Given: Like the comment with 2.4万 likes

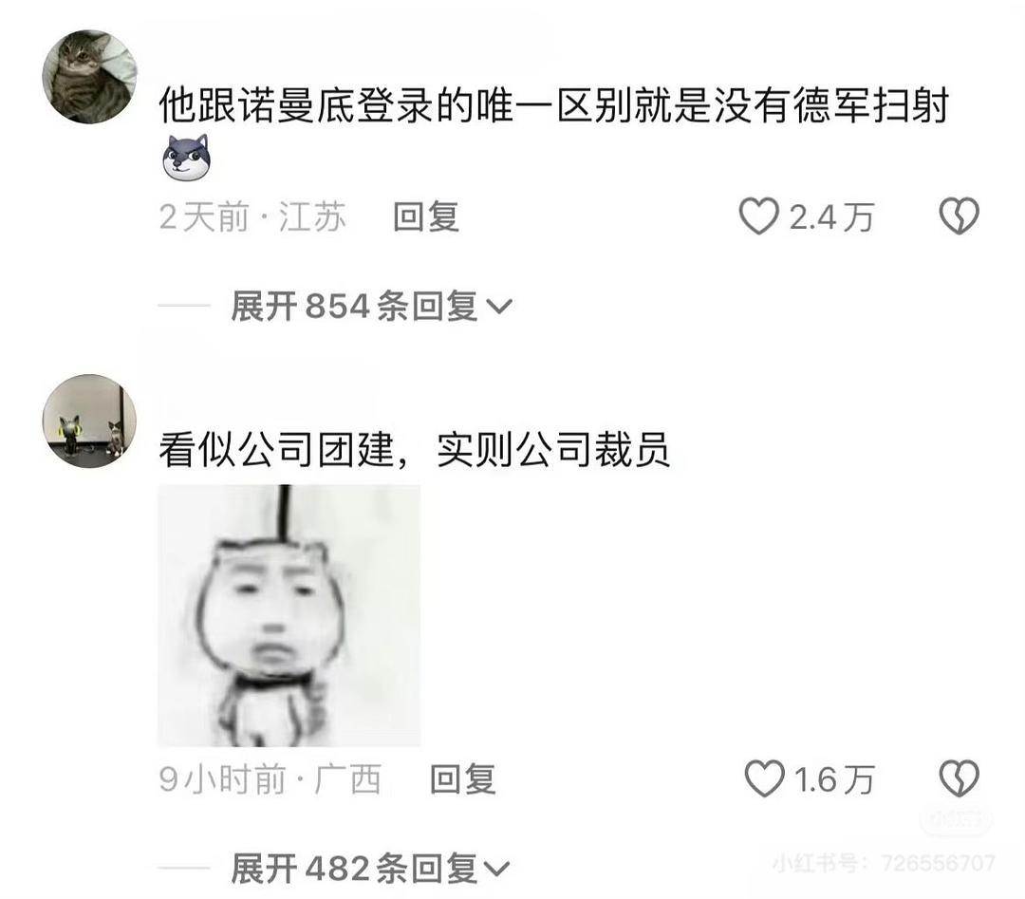Looking at the screenshot, I should pyautogui.click(x=758, y=216).
